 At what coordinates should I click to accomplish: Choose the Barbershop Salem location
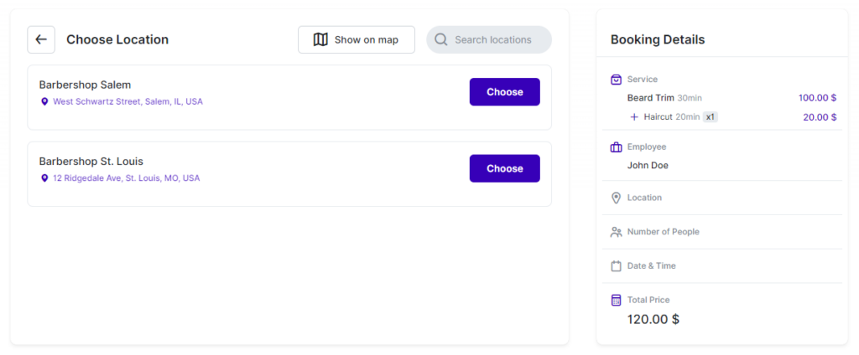(x=504, y=92)
